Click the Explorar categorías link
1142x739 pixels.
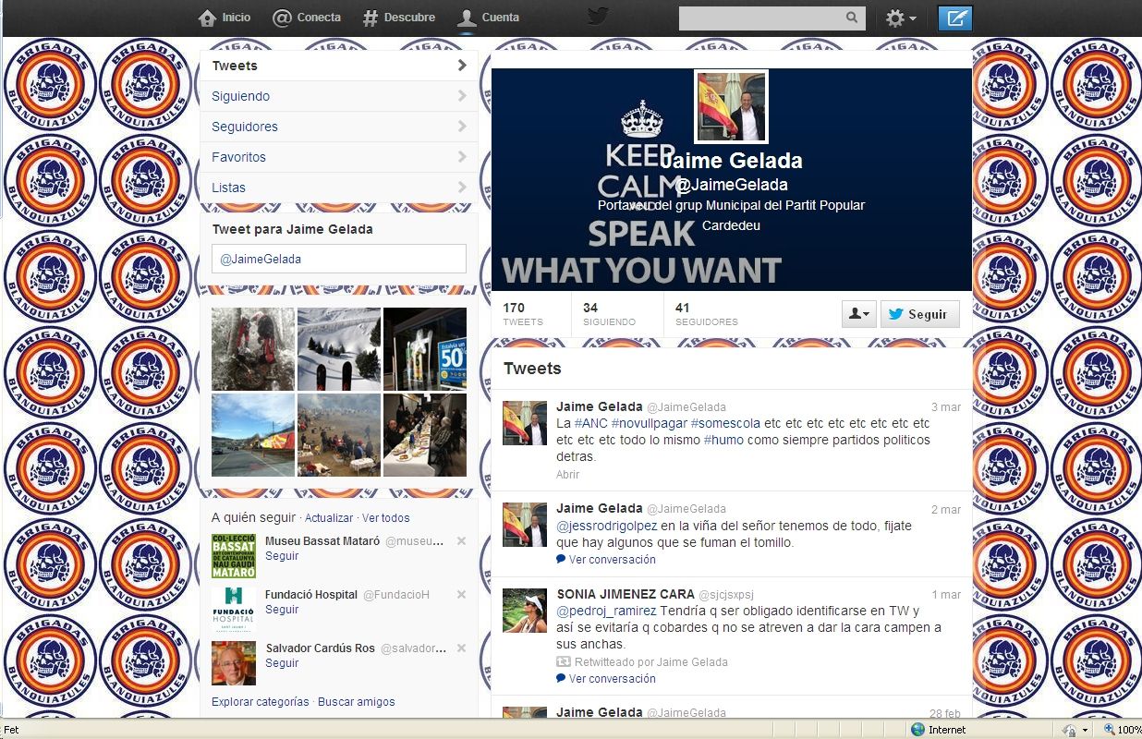coord(261,702)
